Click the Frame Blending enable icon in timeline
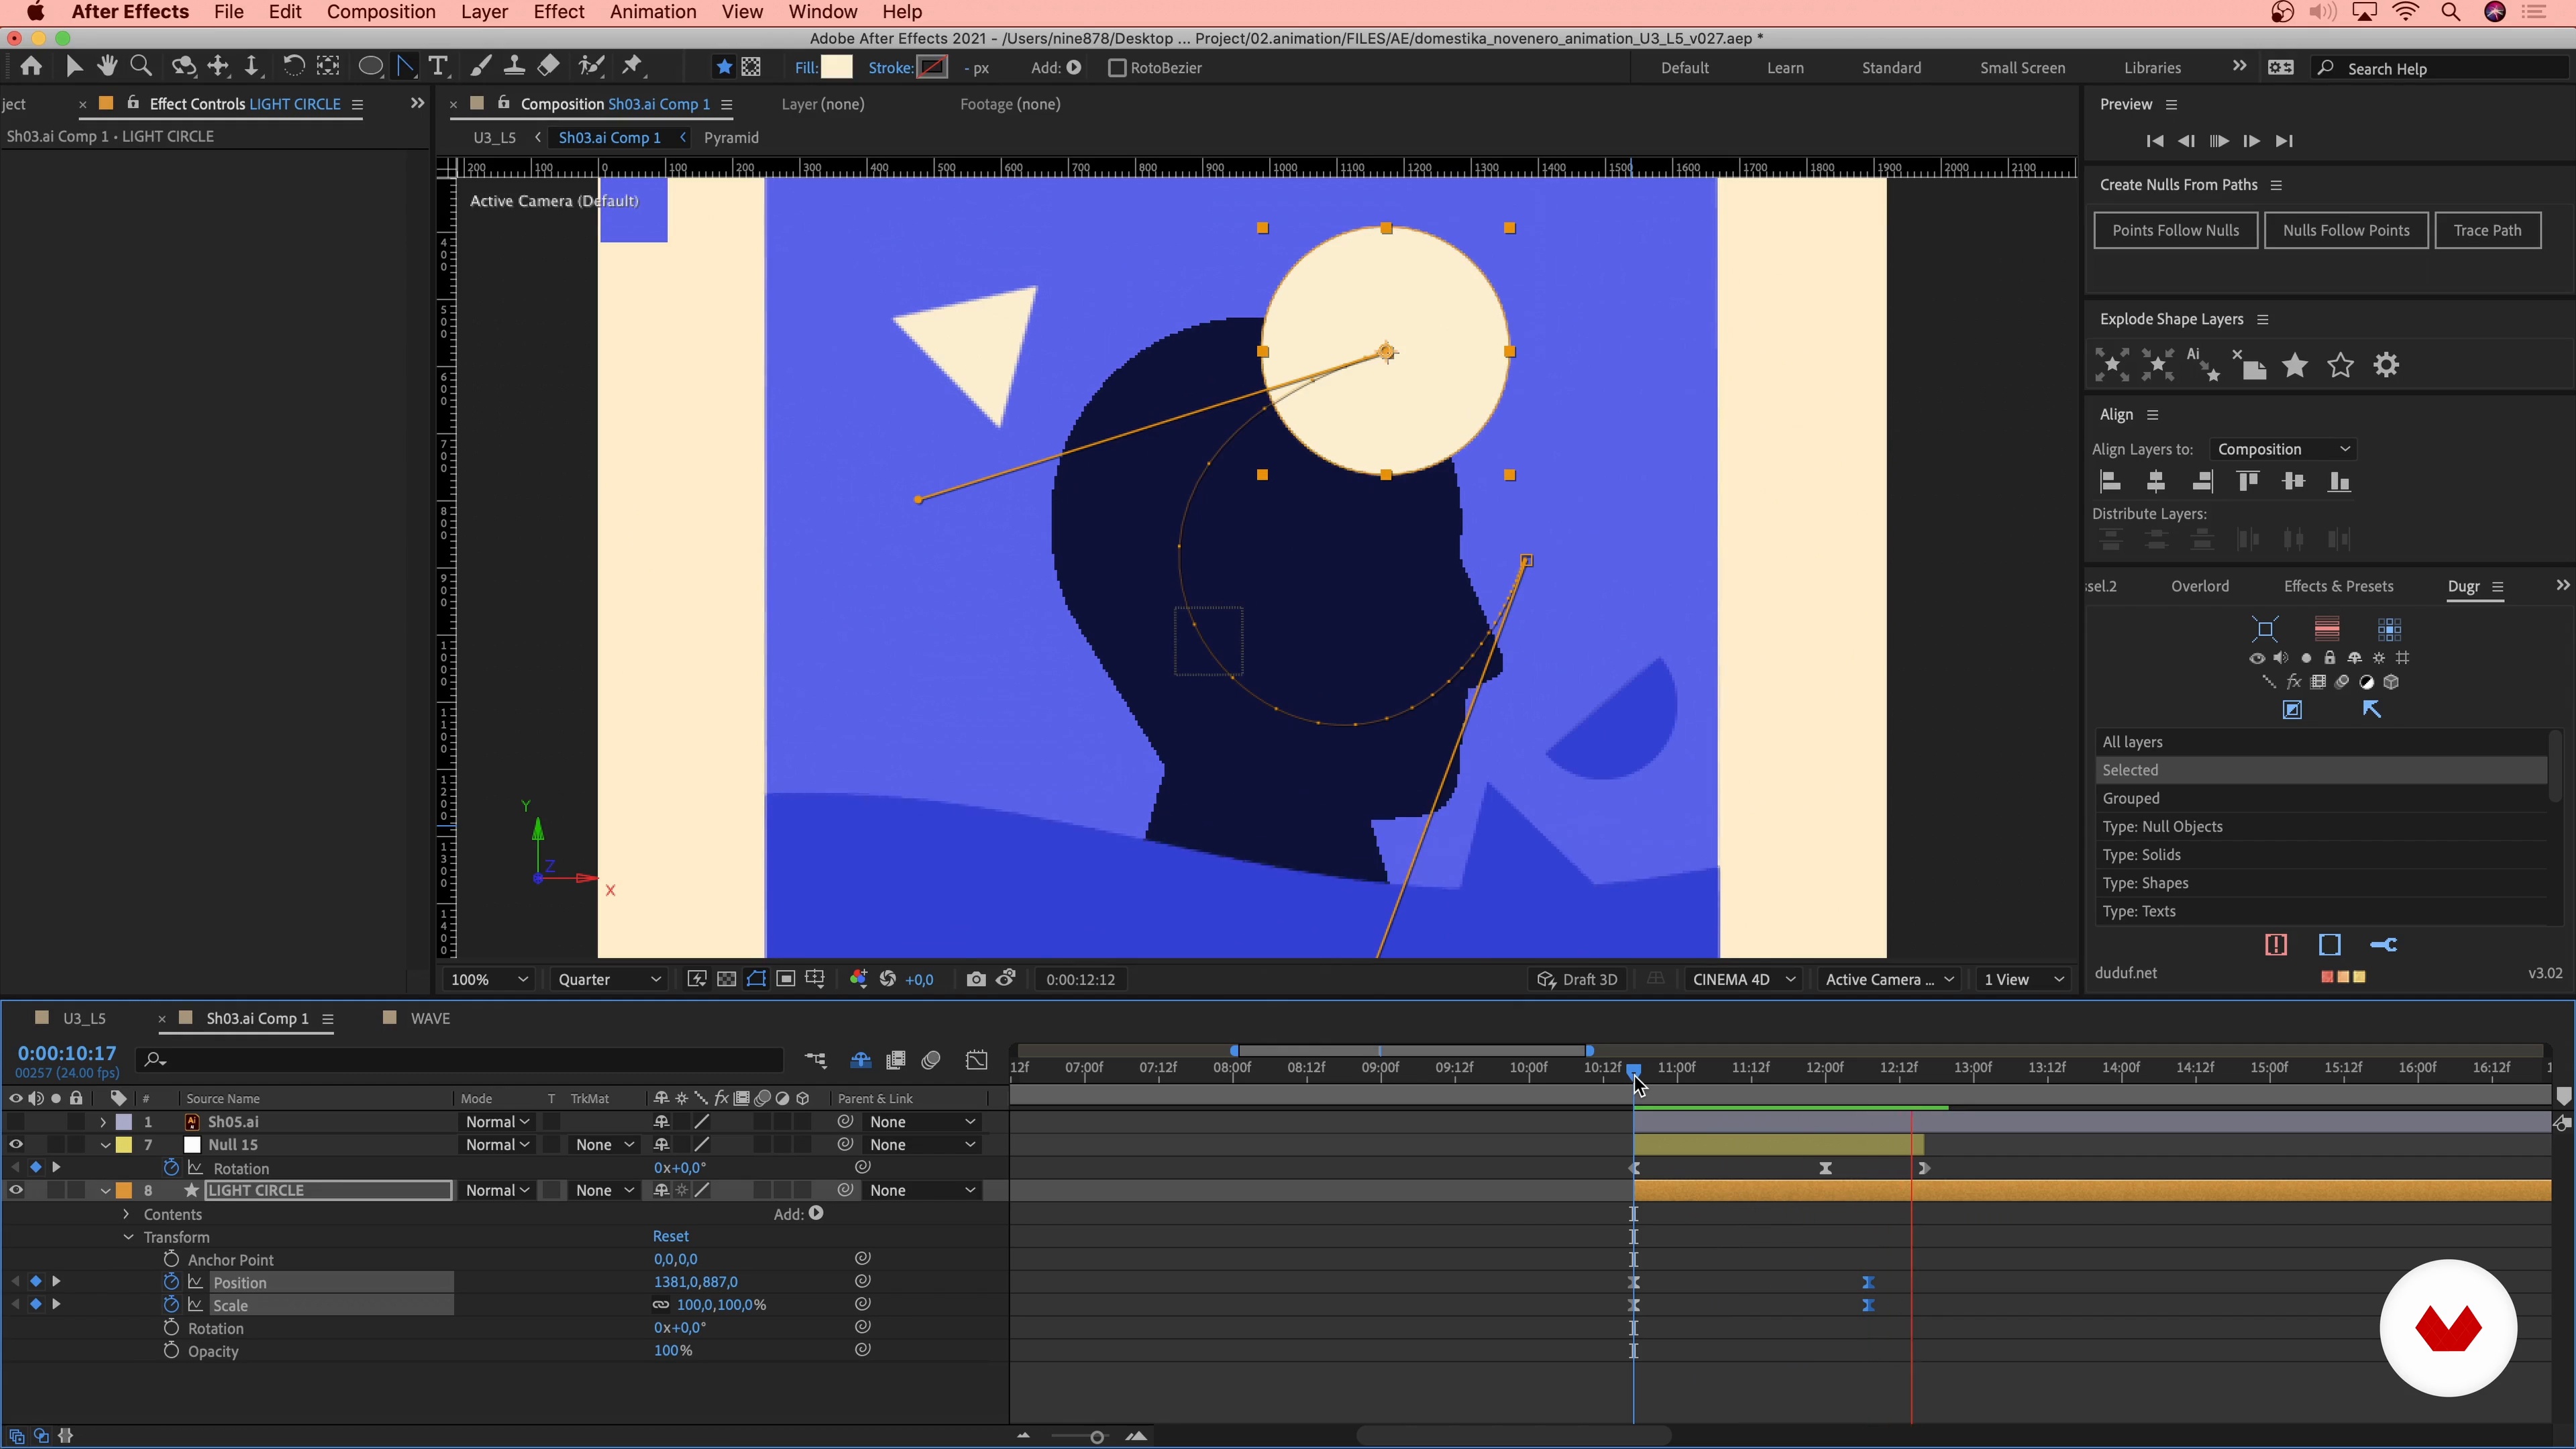 (x=896, y=1060)
